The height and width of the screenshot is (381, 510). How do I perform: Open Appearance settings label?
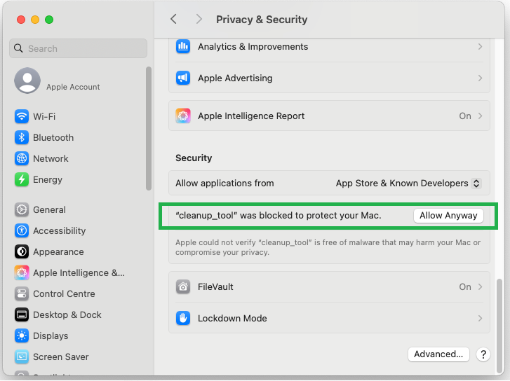click(58, 251)
